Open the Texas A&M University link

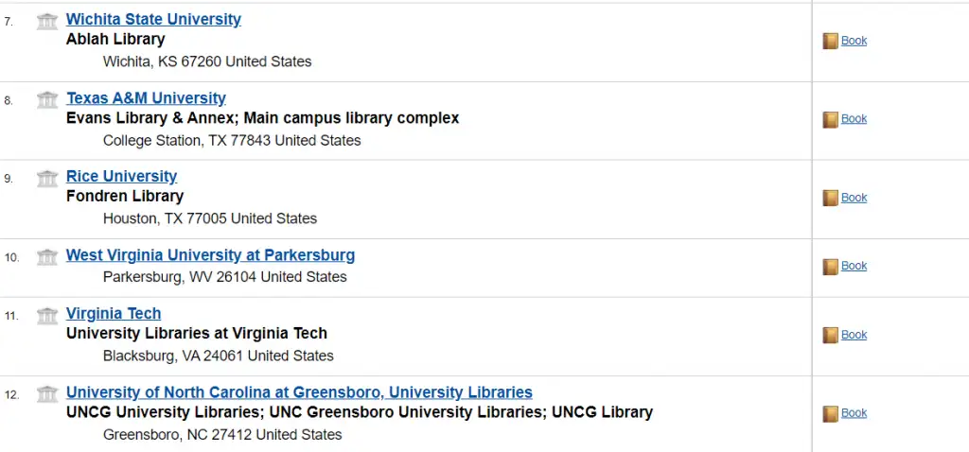[146, 98]
